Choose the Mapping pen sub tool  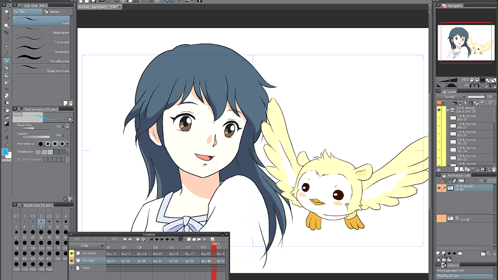(41, 30)
